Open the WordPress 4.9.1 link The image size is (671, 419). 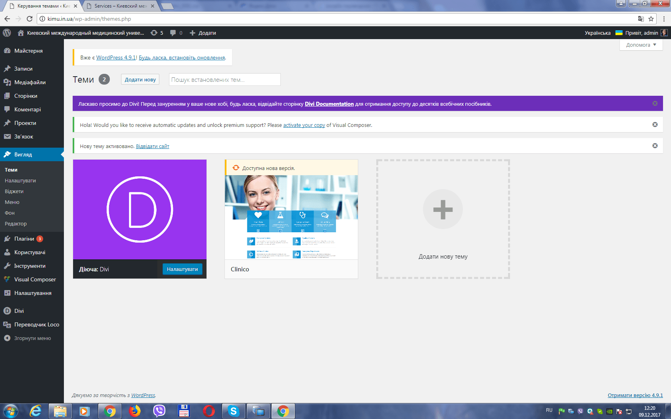(116, 57)
